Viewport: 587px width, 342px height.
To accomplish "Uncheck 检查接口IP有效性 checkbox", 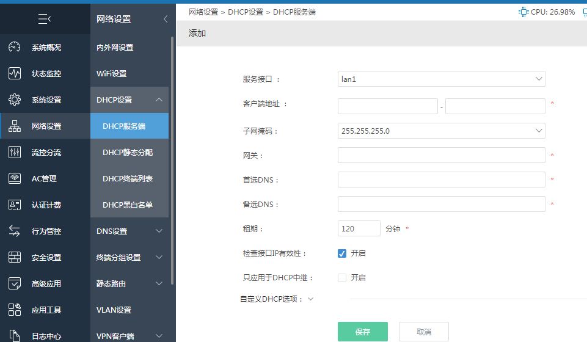I will click(x=342, y=253).
